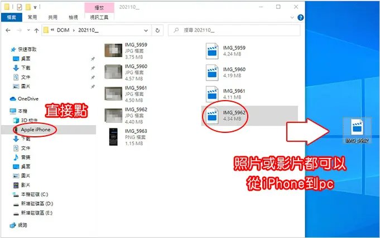Select highlighted IMG_5962 video file icon
380x238 pixels.
tap(212, 116)
